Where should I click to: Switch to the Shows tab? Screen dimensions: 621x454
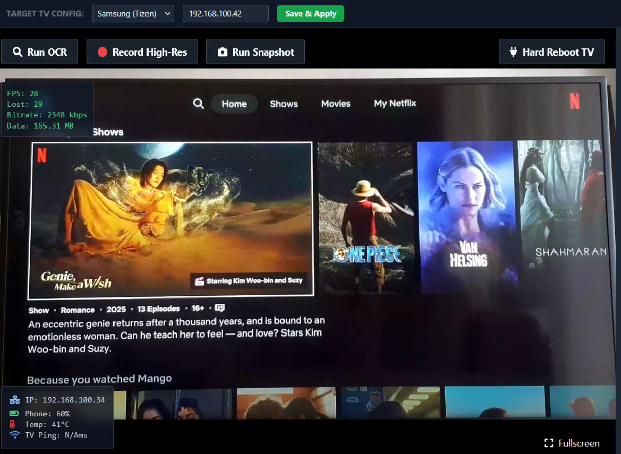284,104
